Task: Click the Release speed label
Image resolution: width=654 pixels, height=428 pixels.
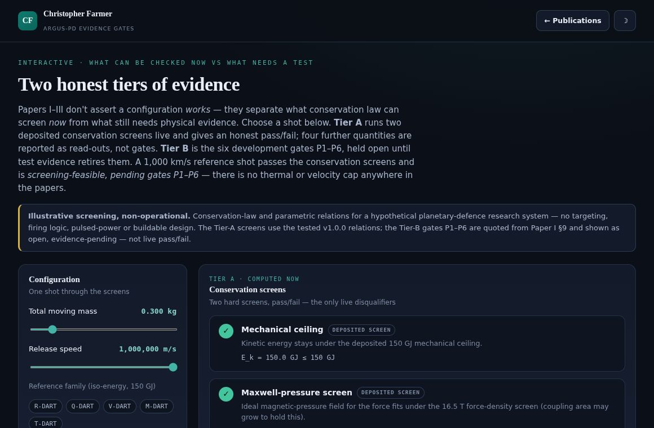Action: (x=55, y=349)
